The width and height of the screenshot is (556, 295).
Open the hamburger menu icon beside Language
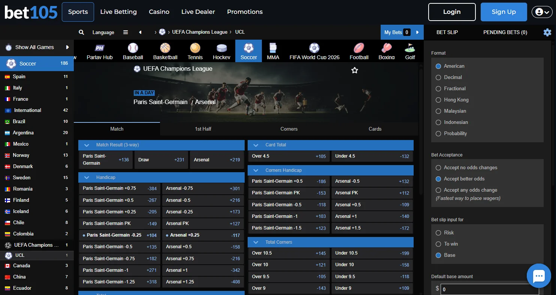(x=126, y=32)
